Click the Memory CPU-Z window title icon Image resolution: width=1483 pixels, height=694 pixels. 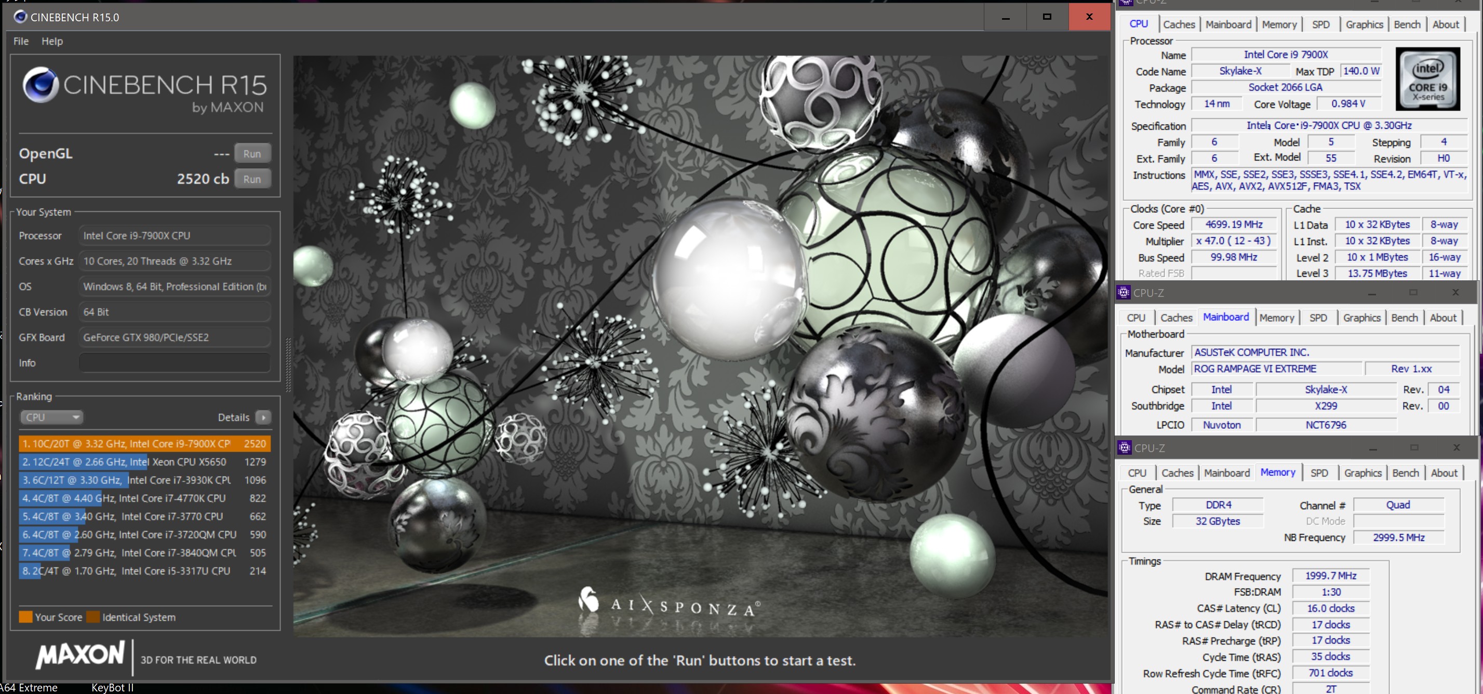click(x=1124, y=447)
